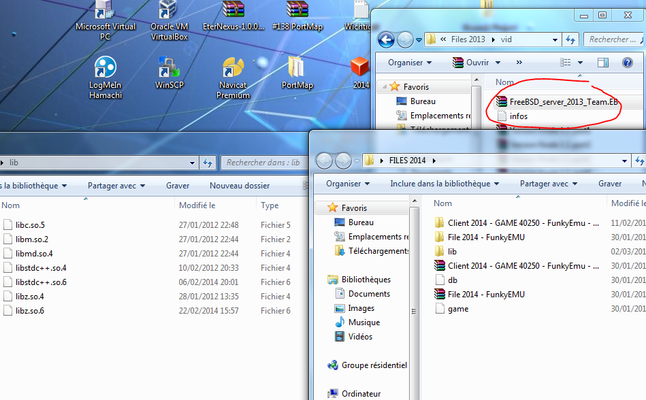Click Nouveau dossier in the lib window
This screenshot has width=646, height=400.
click(240, 186)
